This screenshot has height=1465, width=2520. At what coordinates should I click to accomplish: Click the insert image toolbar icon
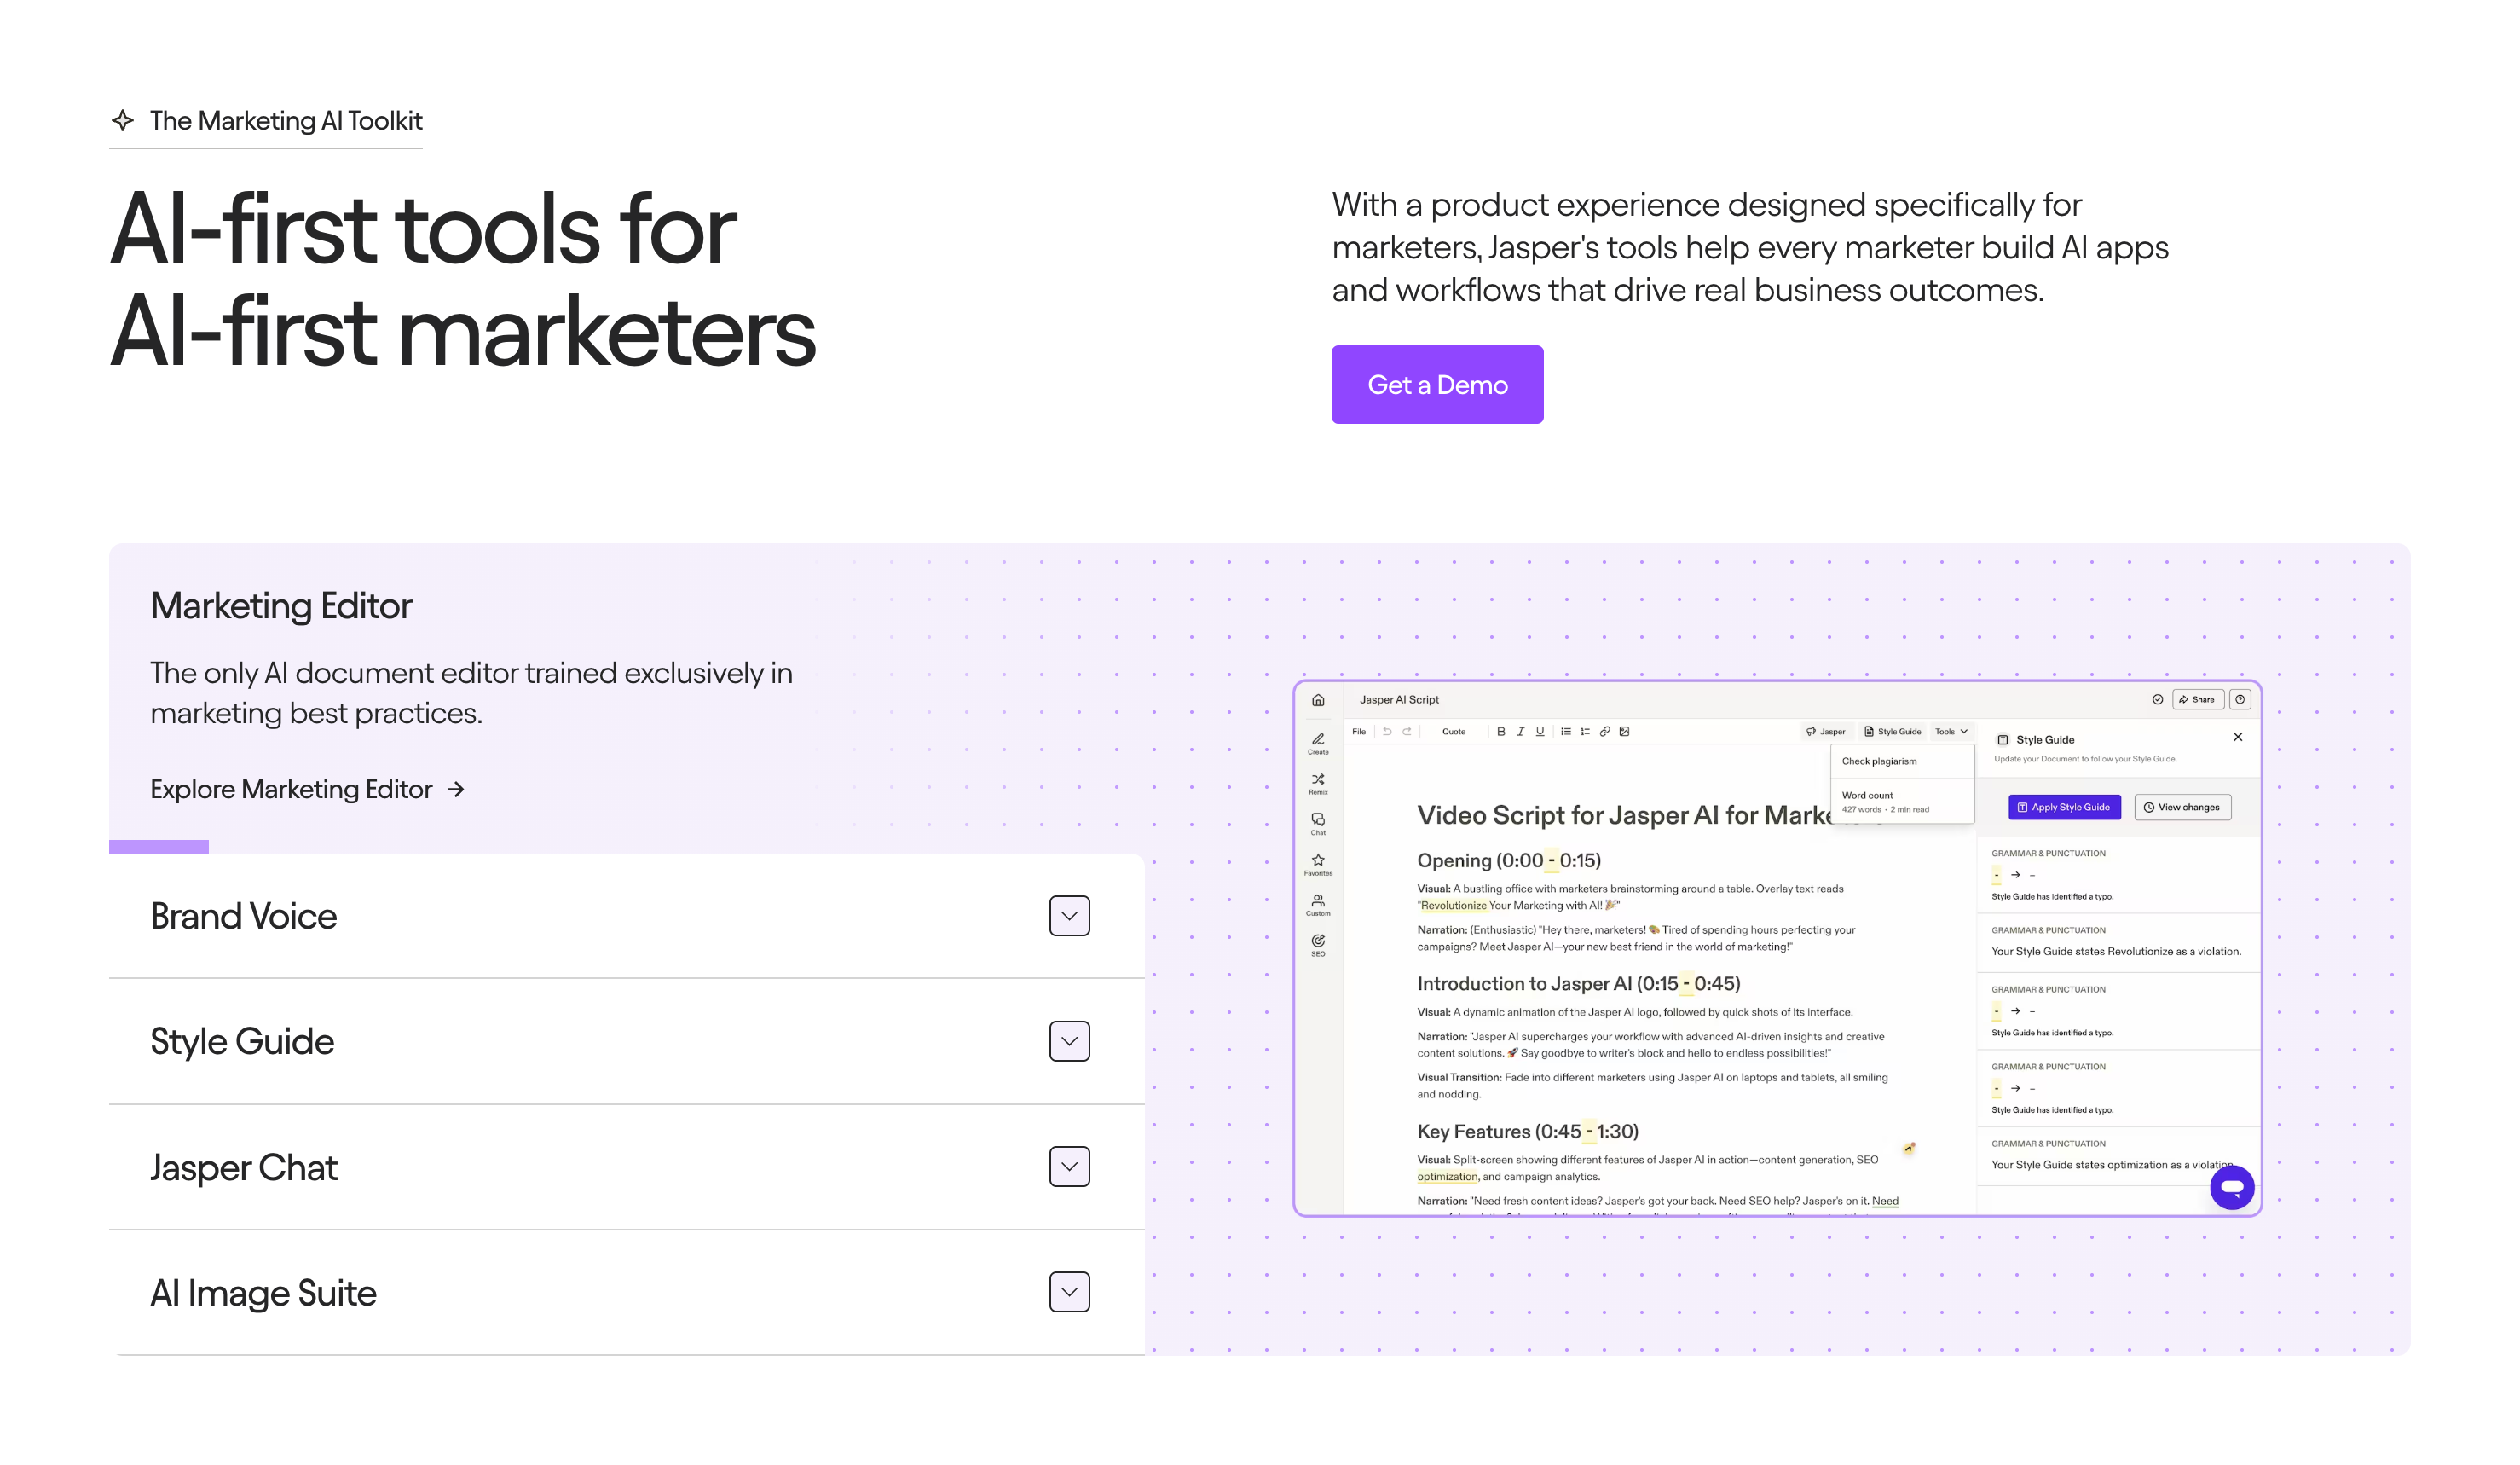(1624, 731)
